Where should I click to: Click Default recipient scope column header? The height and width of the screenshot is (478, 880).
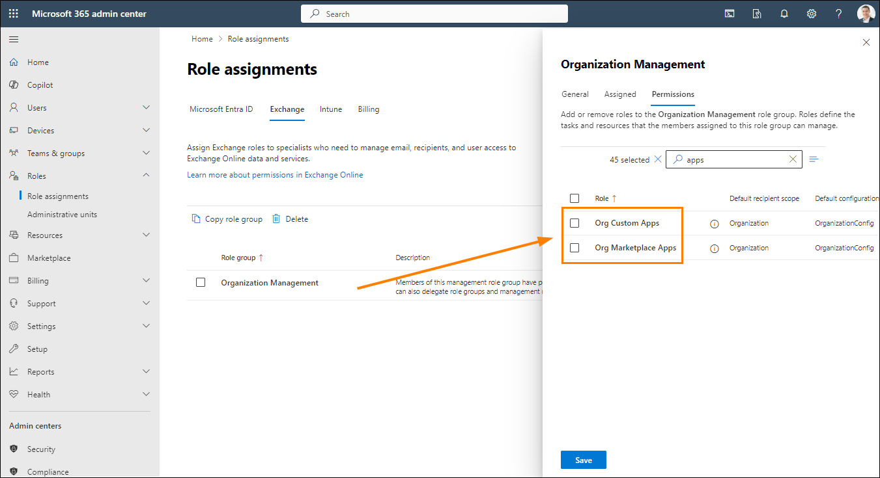(764, 198)
